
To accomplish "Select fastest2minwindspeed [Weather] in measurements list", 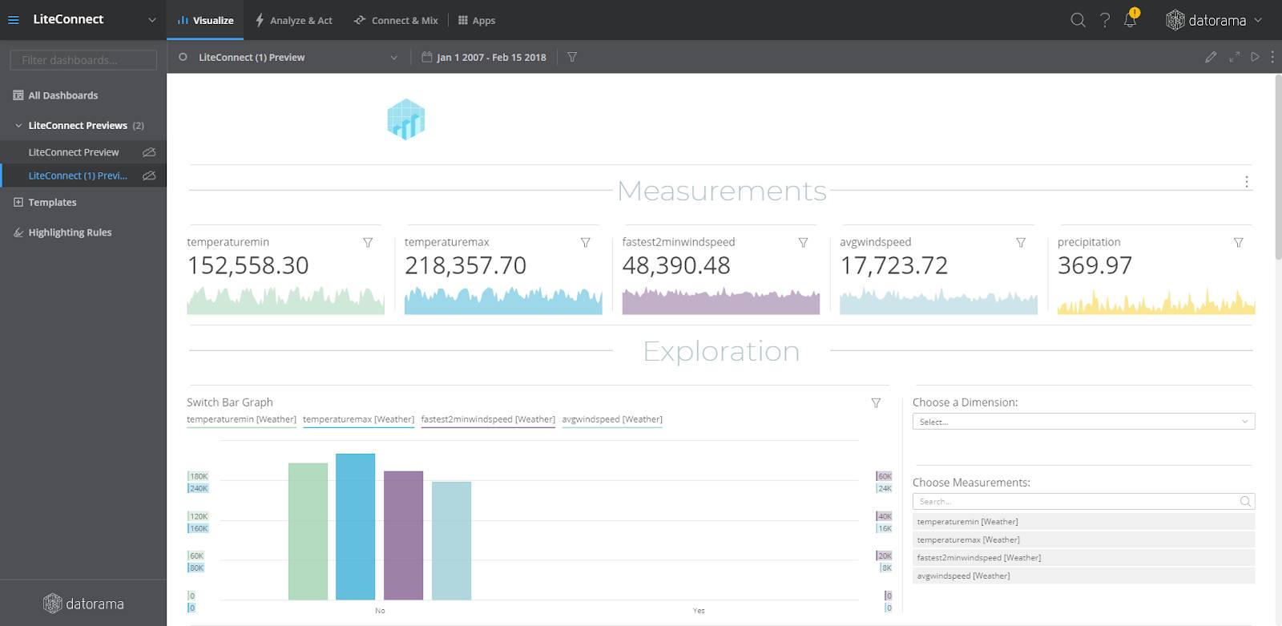I will 1083,558.
